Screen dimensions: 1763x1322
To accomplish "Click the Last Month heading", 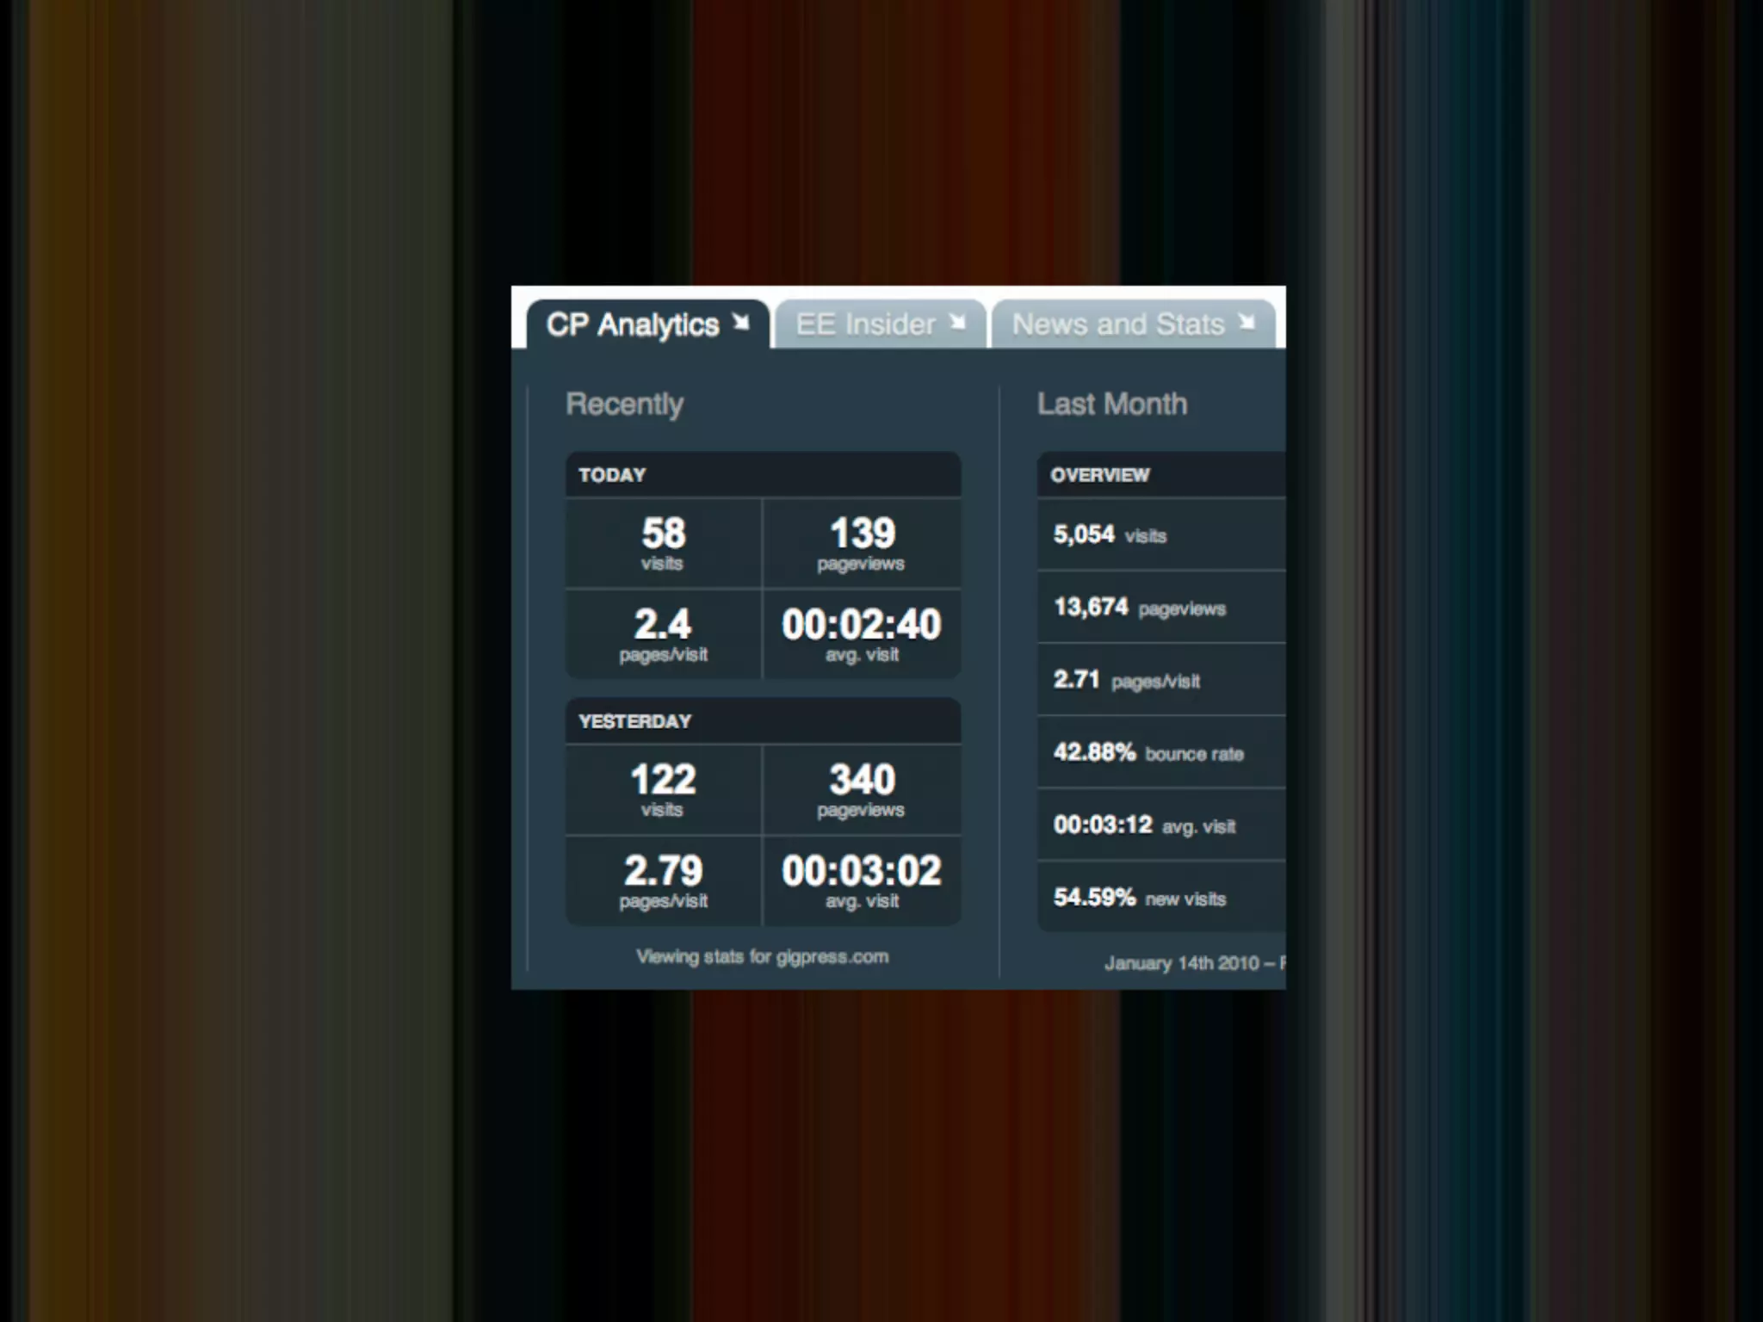I will [1112, 404].
